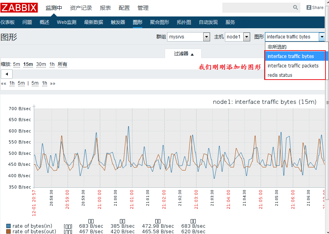This screenshot has width=329, height=234.
Task: Open the 配置 top menu
Action: (124, 8)
